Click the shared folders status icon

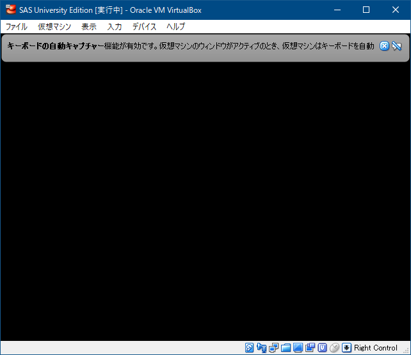pos(286,348)
